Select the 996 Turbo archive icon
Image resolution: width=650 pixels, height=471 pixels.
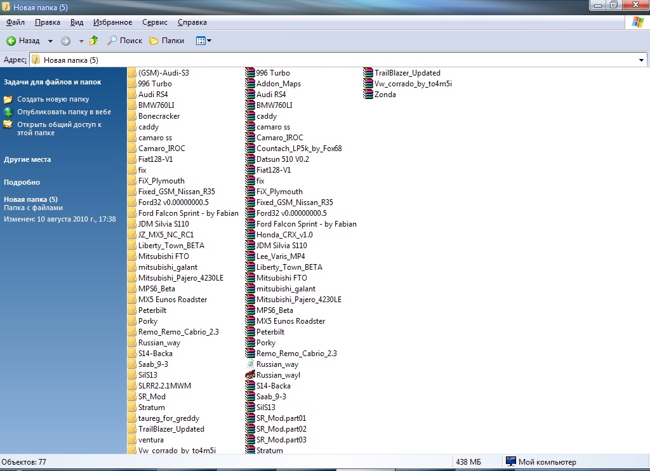[x=250, y=73]
